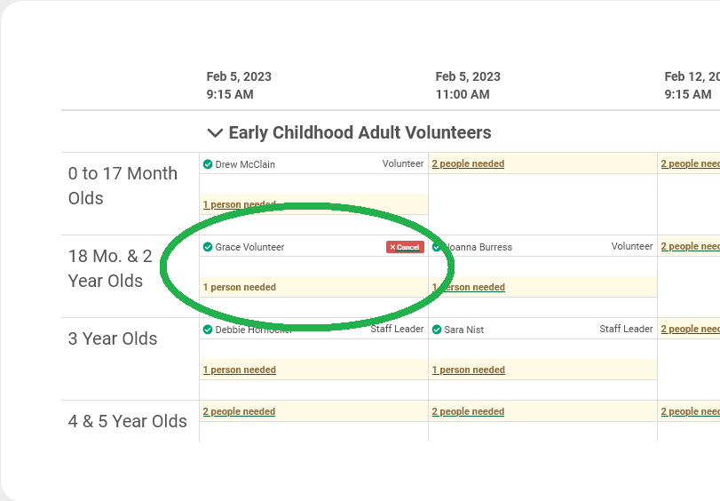Click the green check icon beside Joanna Burress
720x501 pixels.
437,247
